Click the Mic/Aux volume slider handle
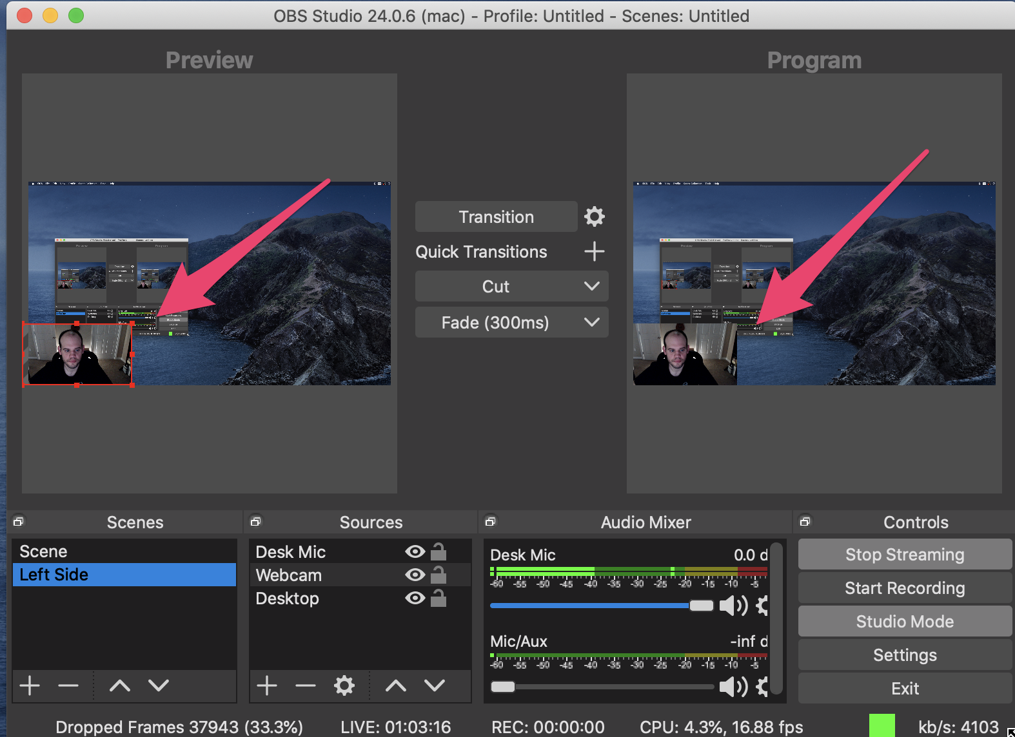 (x=503, y=687)
